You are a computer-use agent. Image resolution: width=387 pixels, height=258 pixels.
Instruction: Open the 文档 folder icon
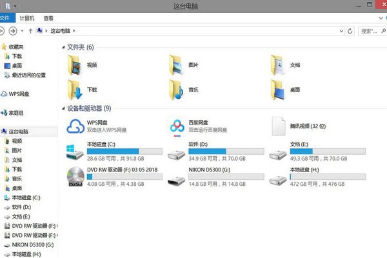click(278, 65)
